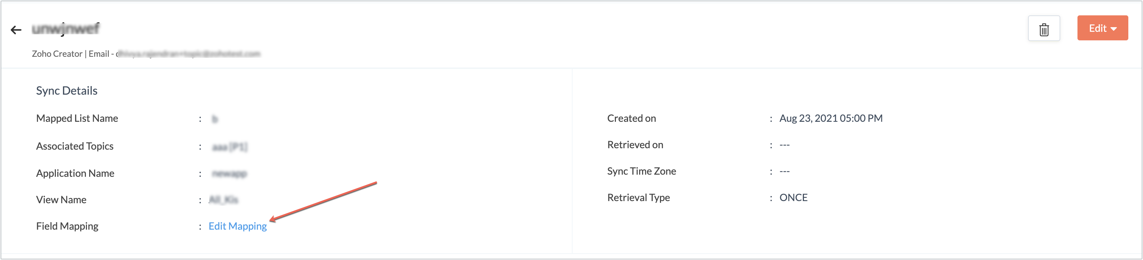Click the Retrieval Type label

638,197
